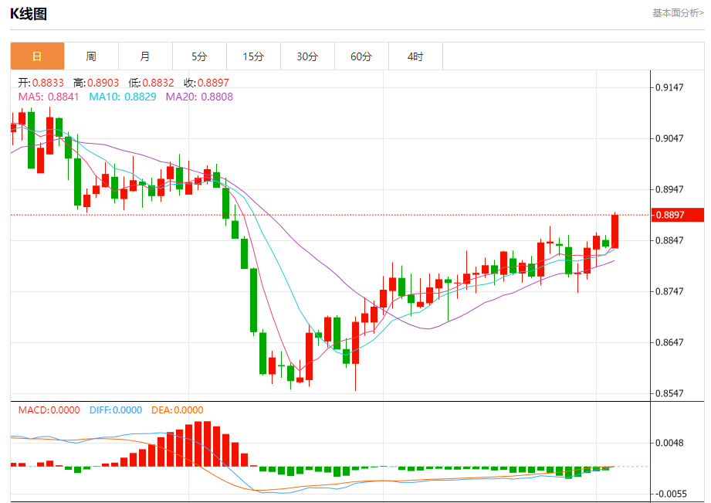This screenshot has height=503, width=711.
Task: Open the 5分 interval tab
Action: (x=199, y=56)
